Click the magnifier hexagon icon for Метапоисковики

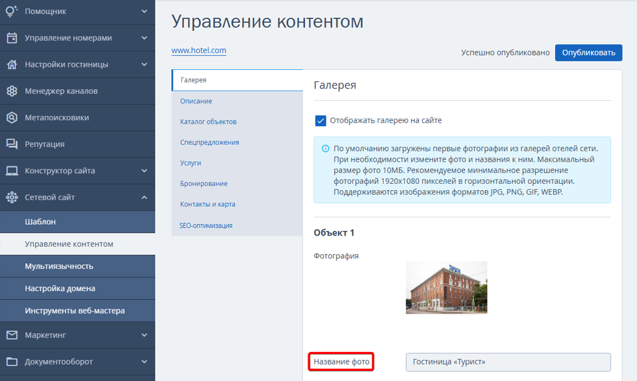click(x=12, y=117)
